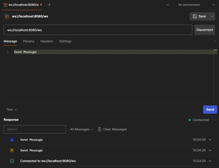Image resolution: width=219 pixels, height=168 pixels.
Task: Open the Text message format dropdown
Action: [11, 110]
